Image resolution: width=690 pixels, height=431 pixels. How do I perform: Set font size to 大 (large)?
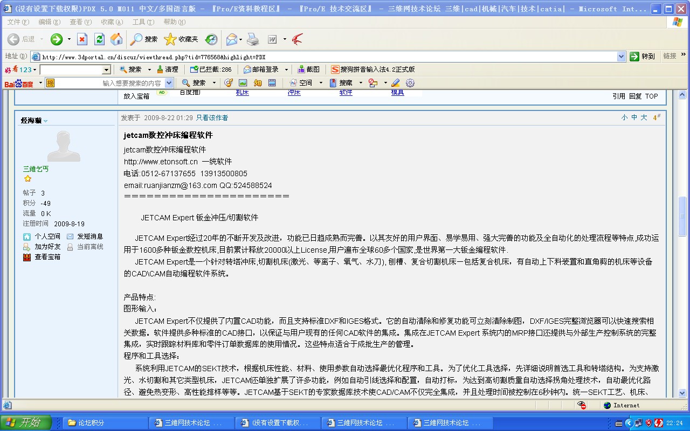click(644, 117)
